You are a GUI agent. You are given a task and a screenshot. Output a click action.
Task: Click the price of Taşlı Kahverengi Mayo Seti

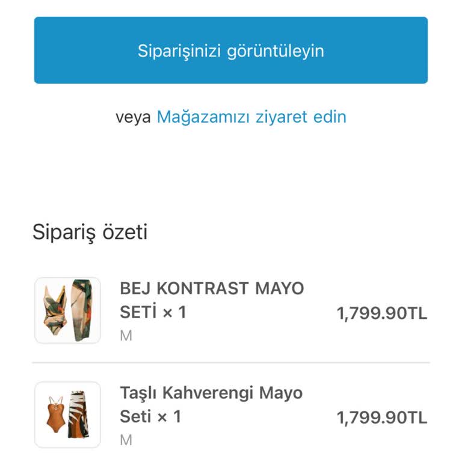tap(382, 418)
